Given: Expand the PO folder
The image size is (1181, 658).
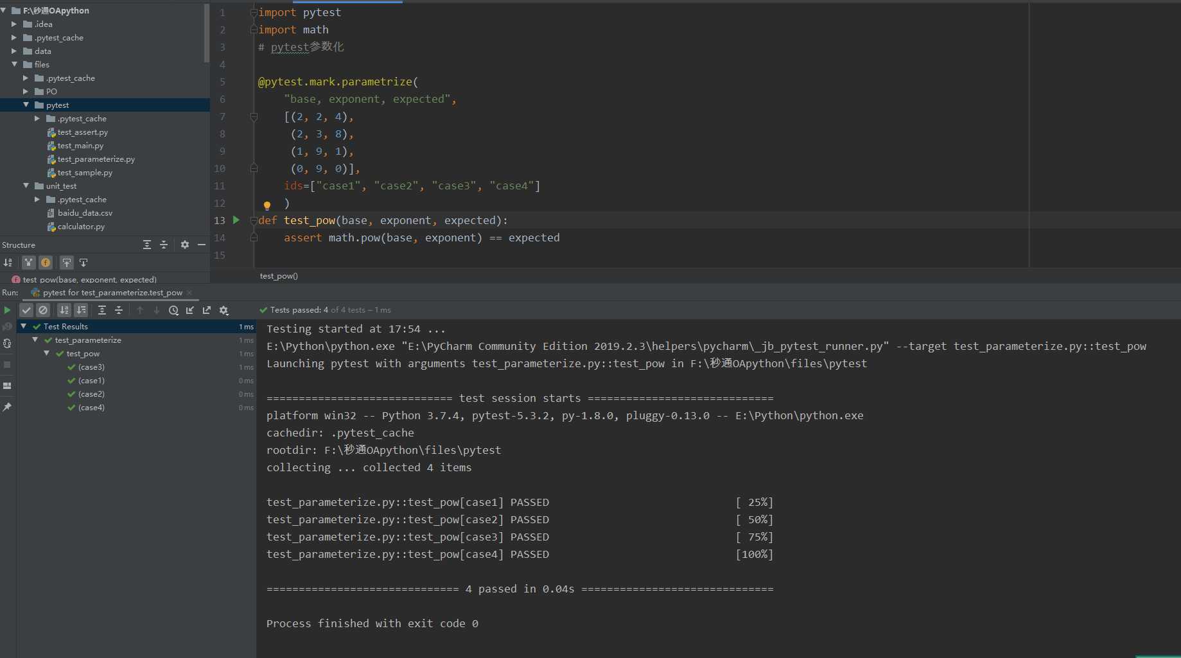Looking at the screenshot, I should point(25,92).
